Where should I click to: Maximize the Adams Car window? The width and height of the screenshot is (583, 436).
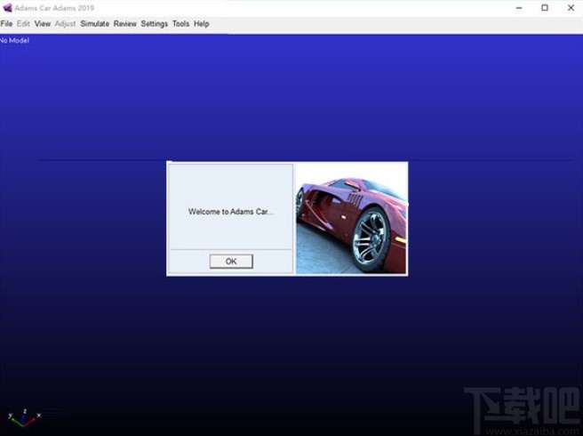click(x=545, y=8)
